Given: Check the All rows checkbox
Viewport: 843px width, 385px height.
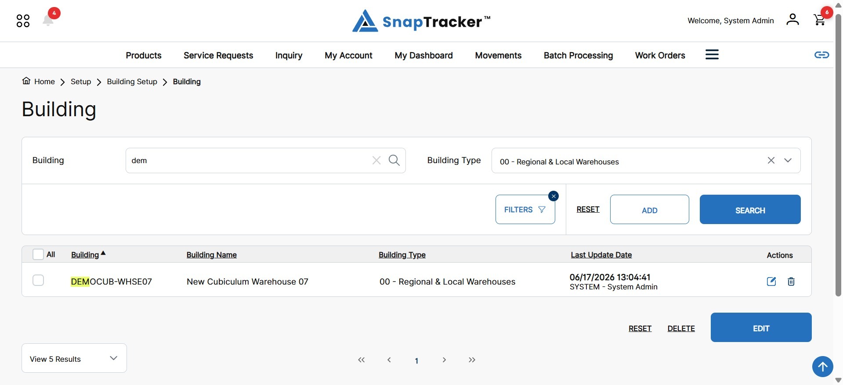Looking at the screenshot, I should coord(38,254).
